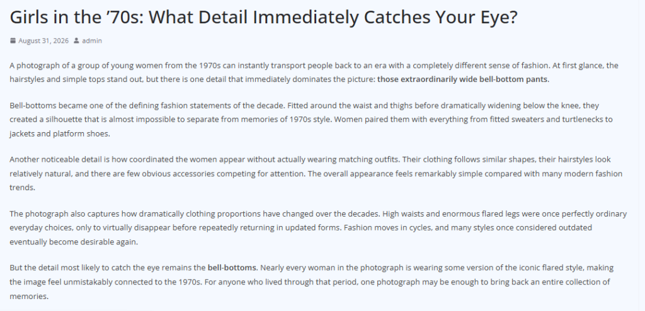Image resolution: width=645 pixels, height=311 pixels.
Task: Click 'eventually become desirable again' sentence
Action: pos(74,242)
